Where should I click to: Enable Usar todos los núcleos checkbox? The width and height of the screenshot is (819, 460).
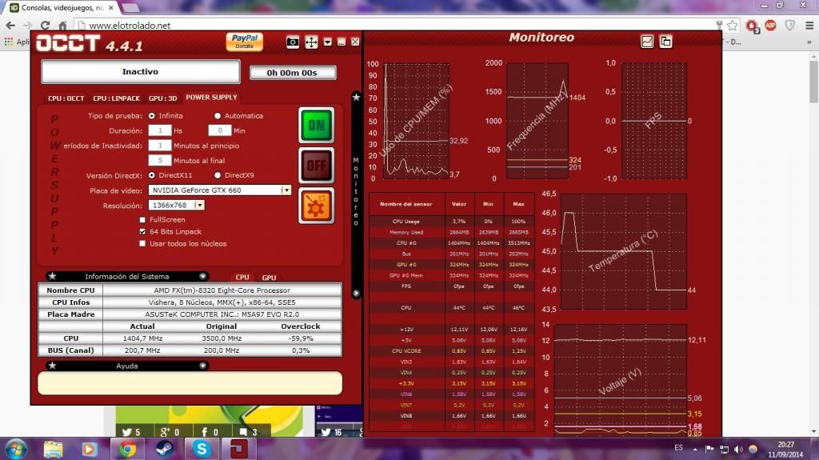coord(142,243)
